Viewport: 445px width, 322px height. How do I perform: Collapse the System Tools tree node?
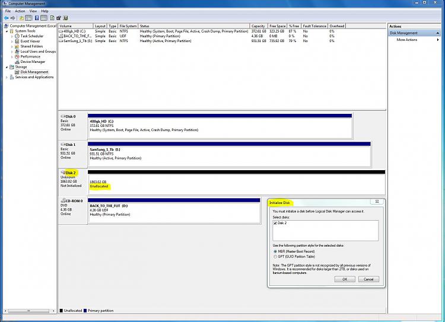pyautogui.click(x=7, y=31)
